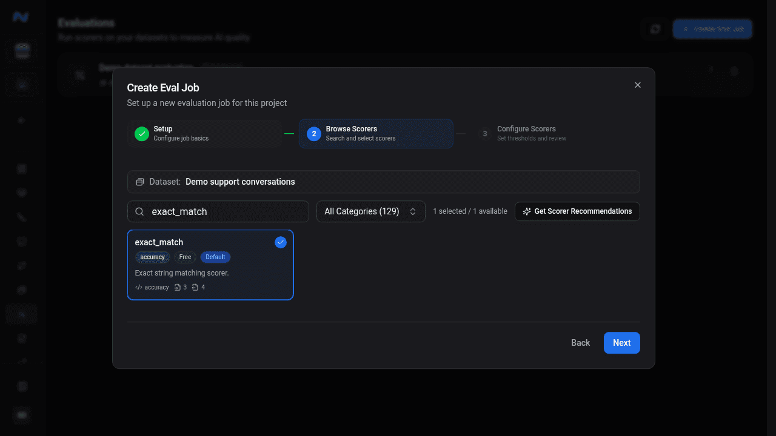
Task: Click the icon beside count 4
Action: [x=195, y=288]
